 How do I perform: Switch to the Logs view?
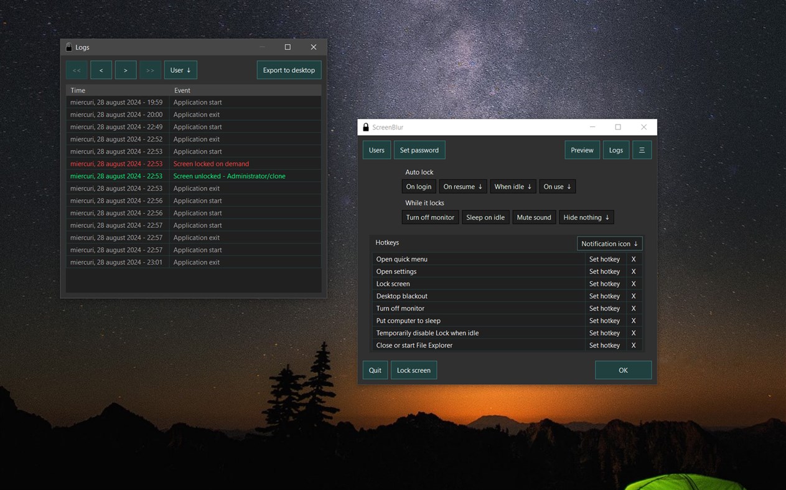615,149
